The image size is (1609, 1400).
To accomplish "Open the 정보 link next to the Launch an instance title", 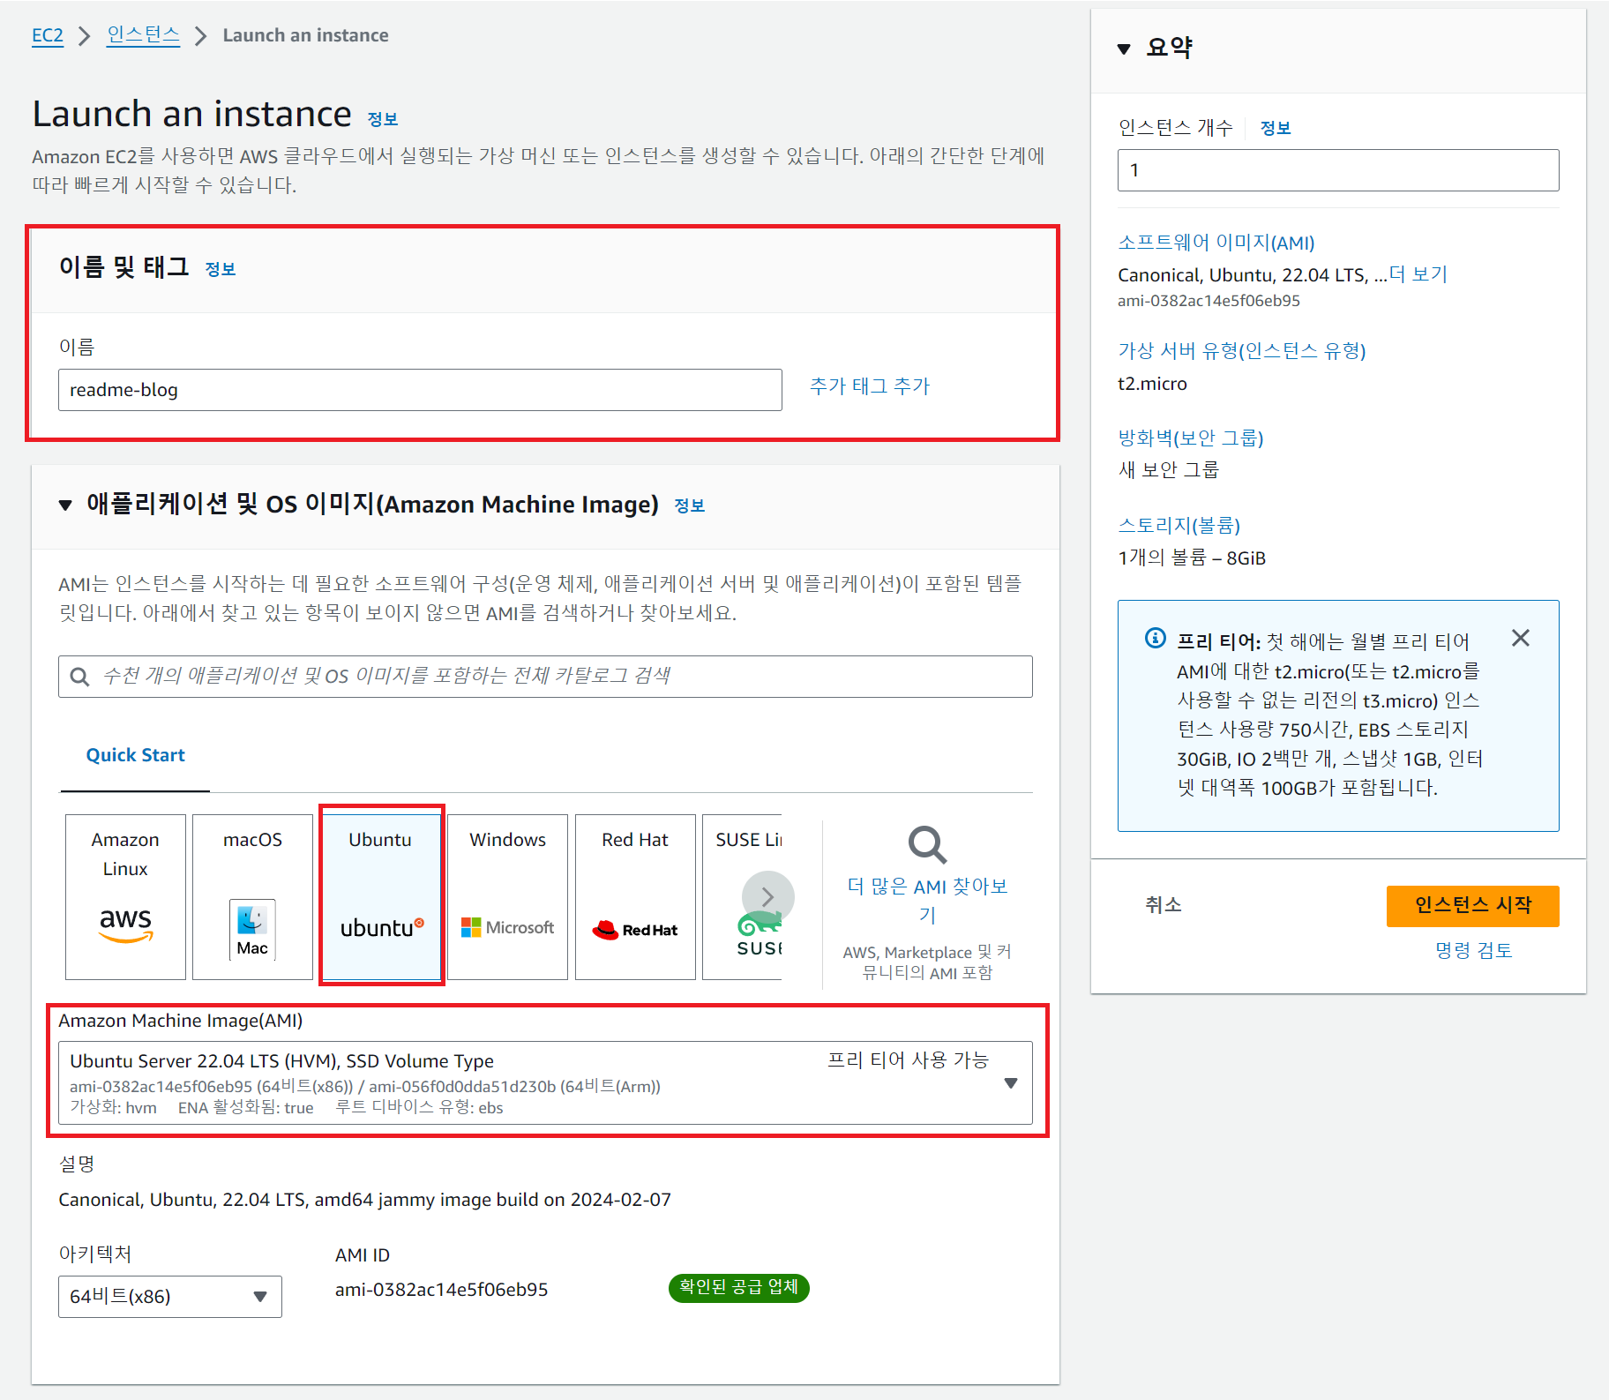I will [383, 119].
